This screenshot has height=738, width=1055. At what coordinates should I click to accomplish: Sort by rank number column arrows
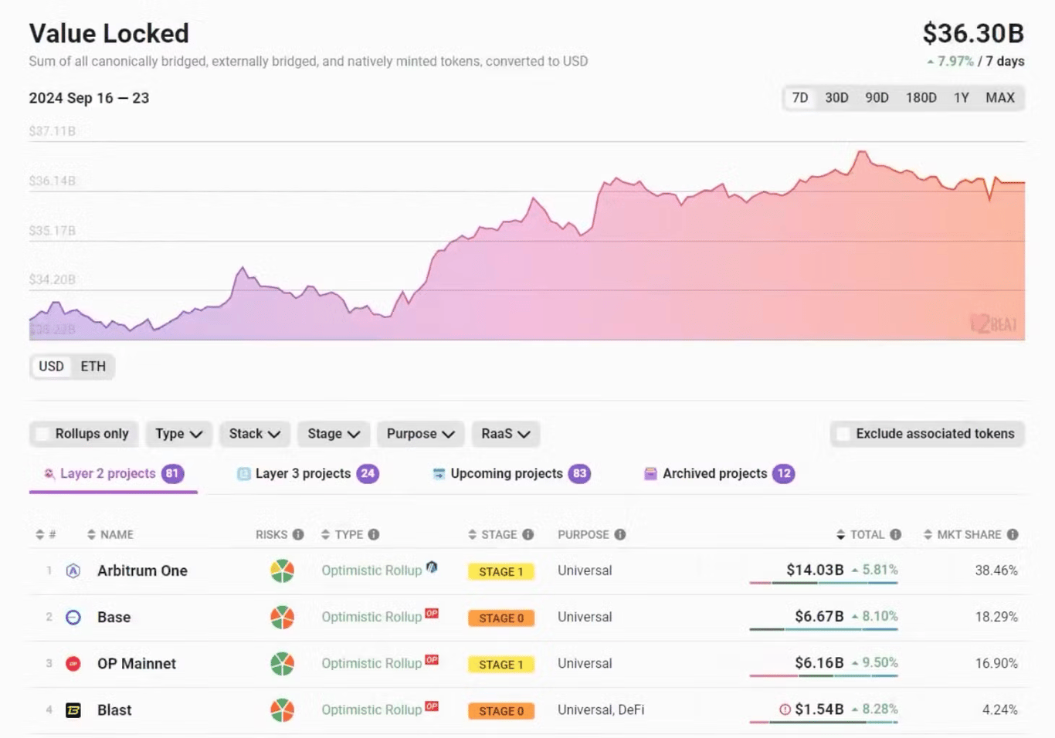pyautogui.click(x=40, y=534)
